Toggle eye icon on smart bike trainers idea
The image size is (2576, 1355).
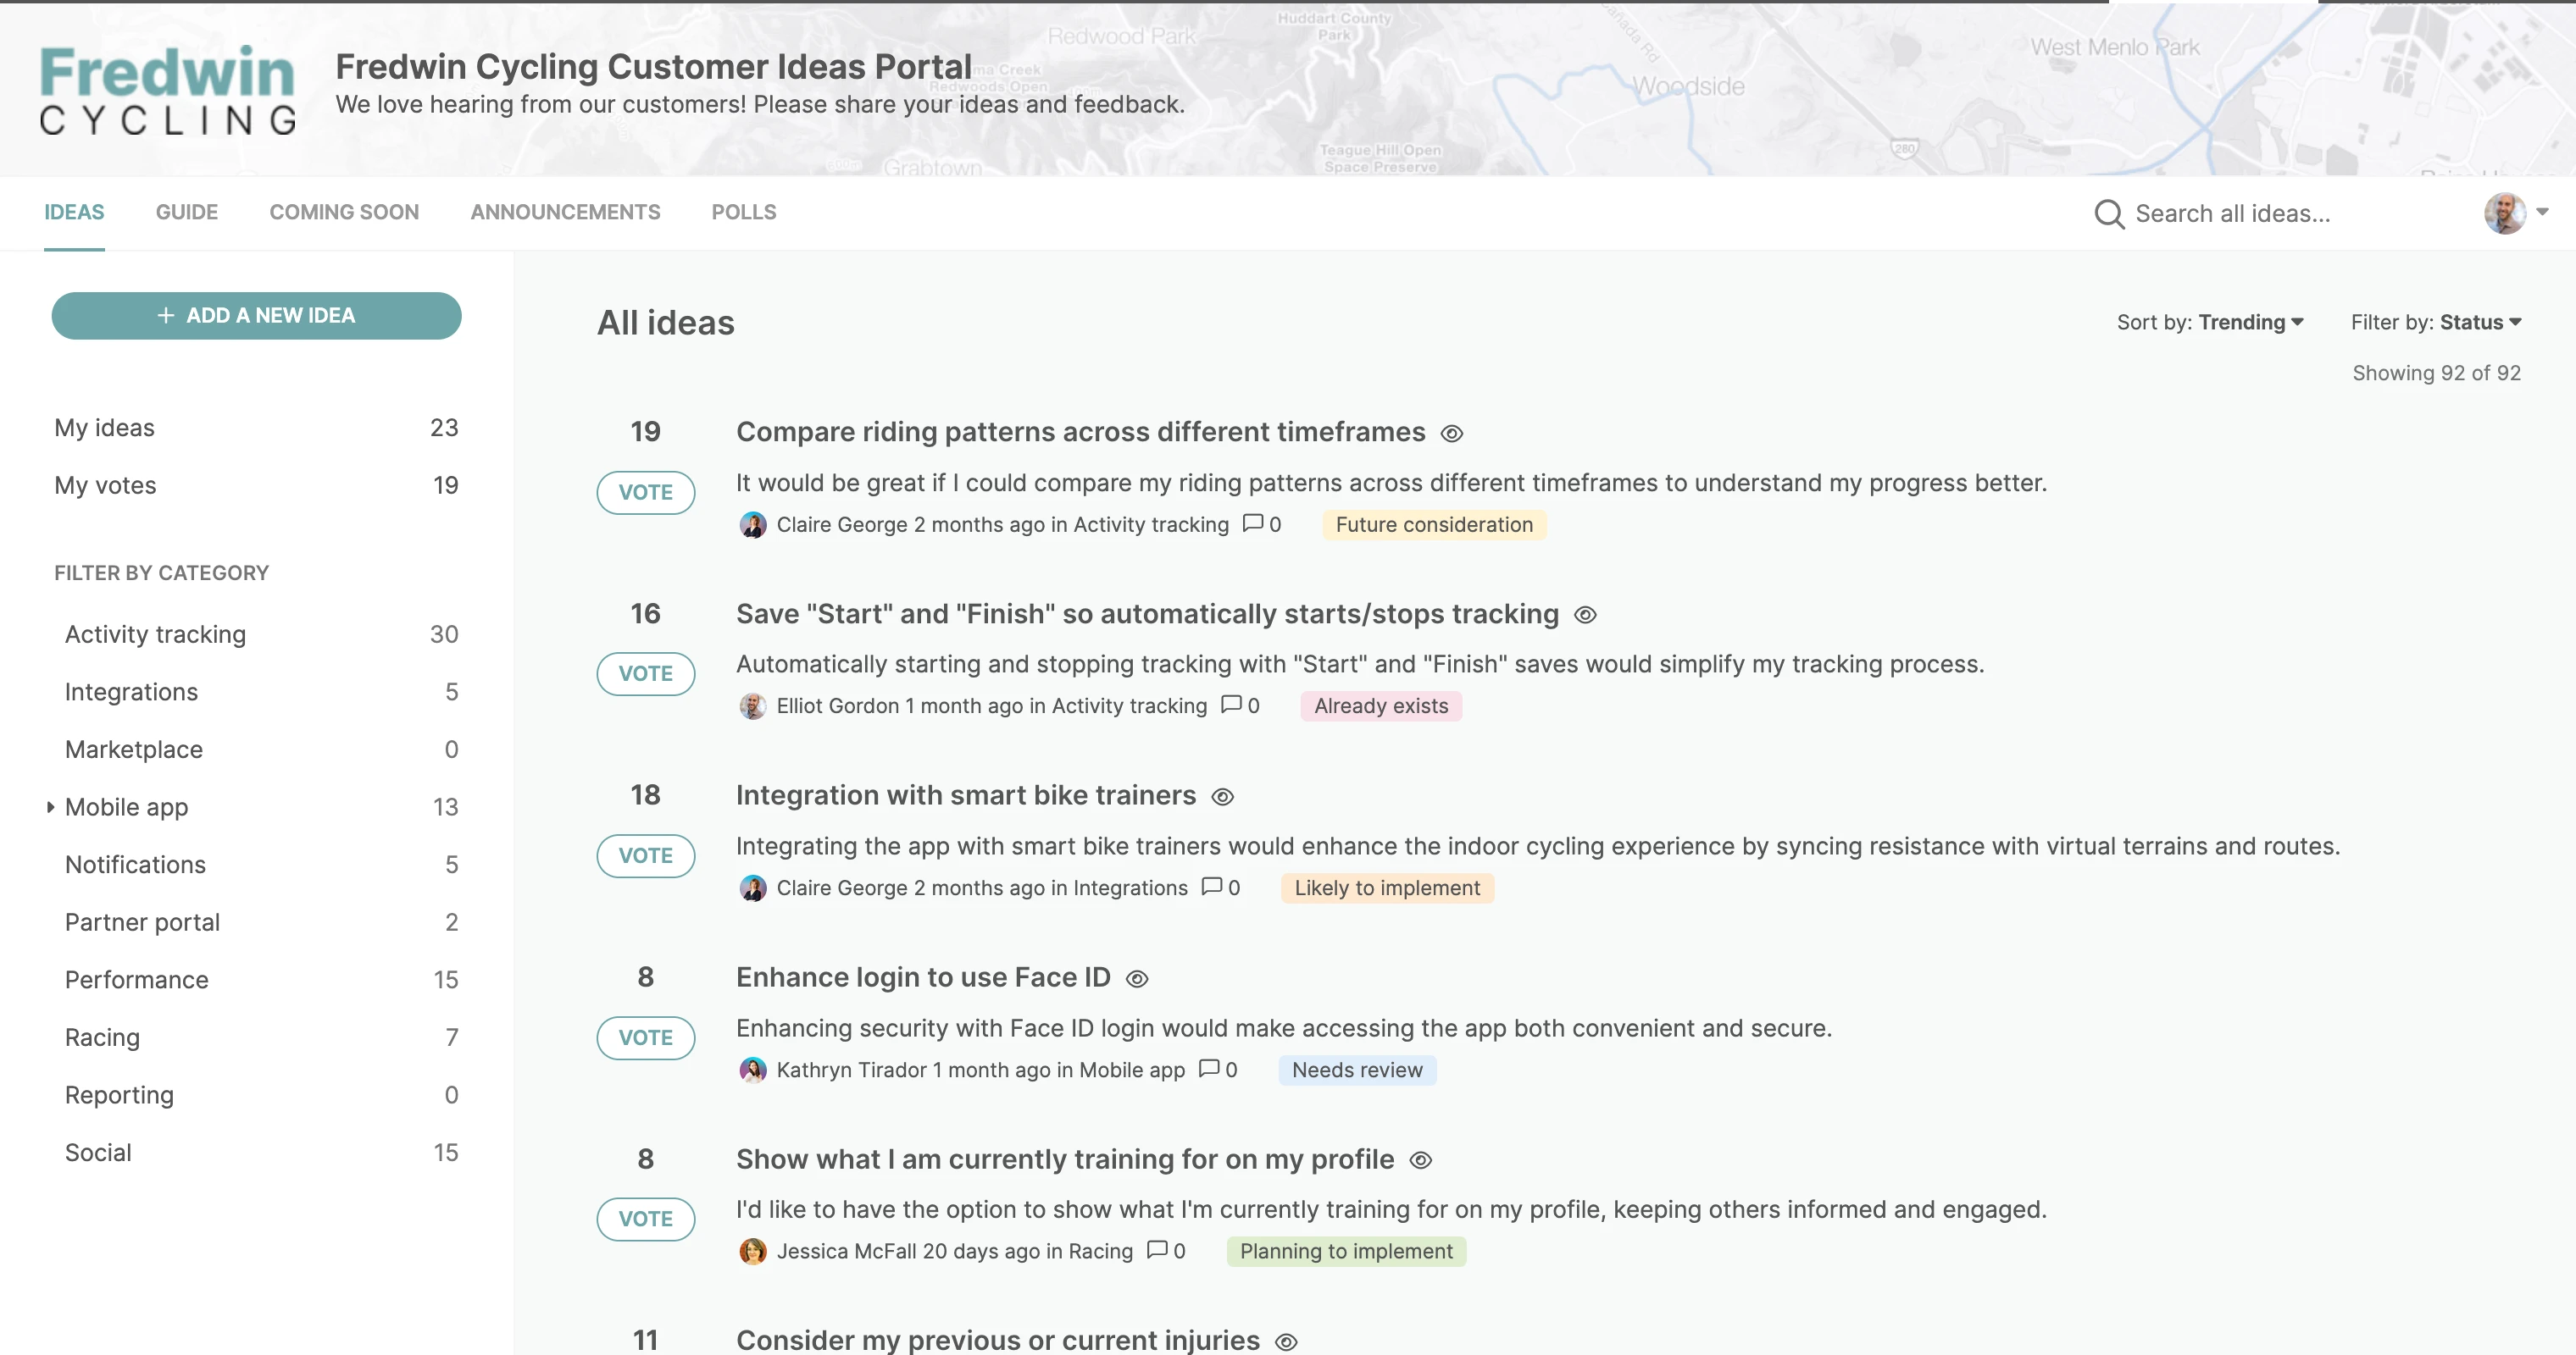coord(1222,798)
